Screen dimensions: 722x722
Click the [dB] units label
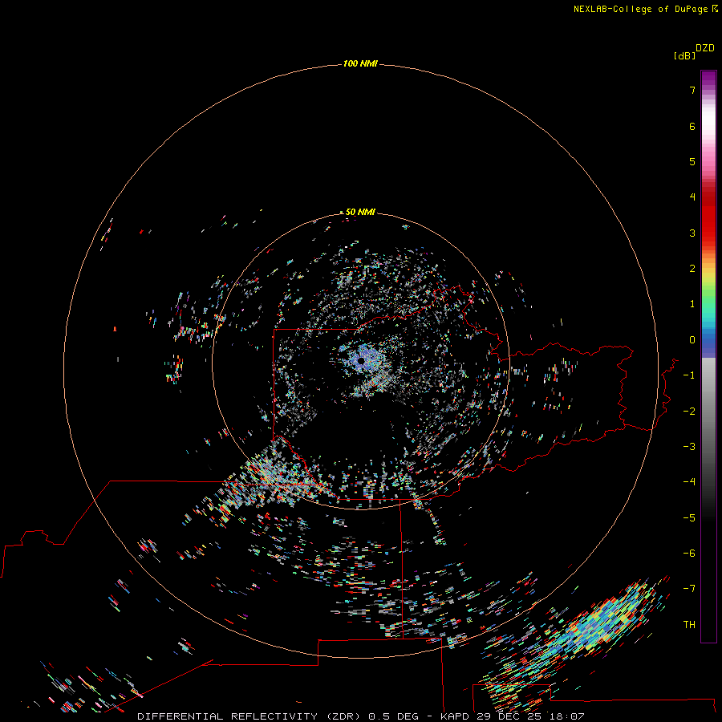(685, 55)
